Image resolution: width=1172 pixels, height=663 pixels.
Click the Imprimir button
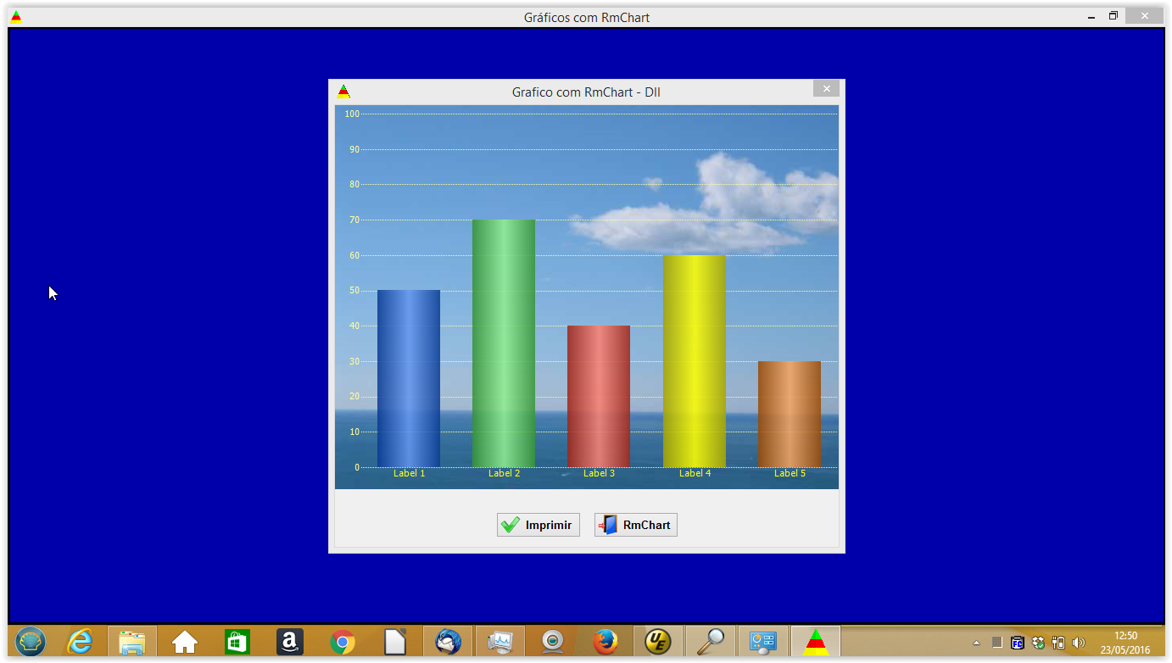coord(539,525)
